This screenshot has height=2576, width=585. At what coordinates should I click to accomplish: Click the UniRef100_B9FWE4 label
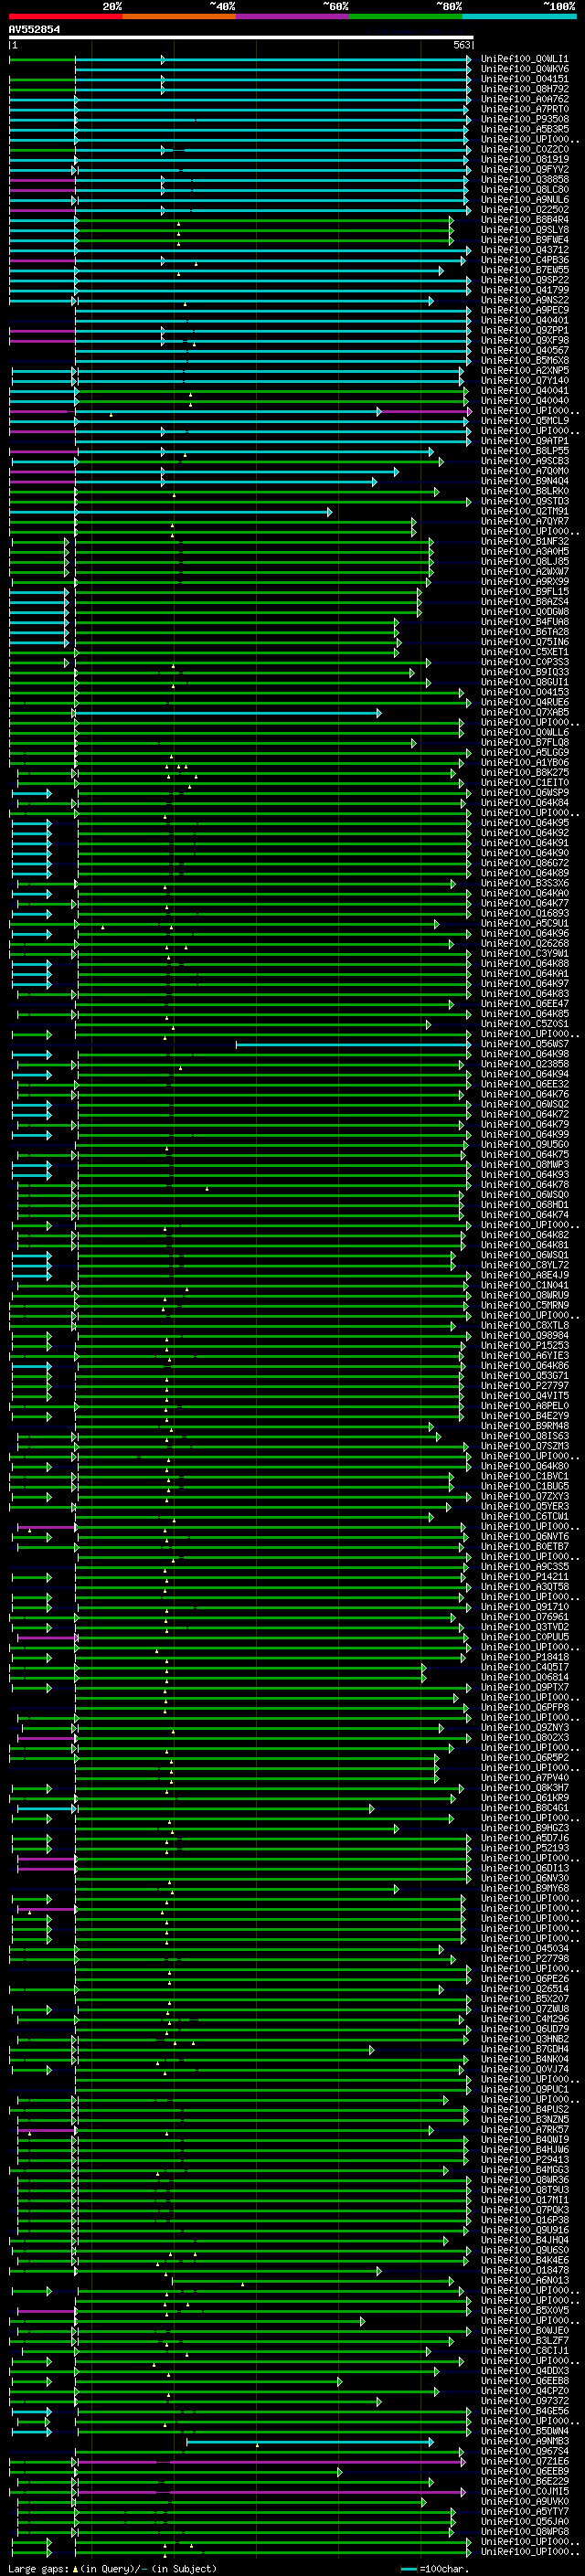tap(524, 239)
